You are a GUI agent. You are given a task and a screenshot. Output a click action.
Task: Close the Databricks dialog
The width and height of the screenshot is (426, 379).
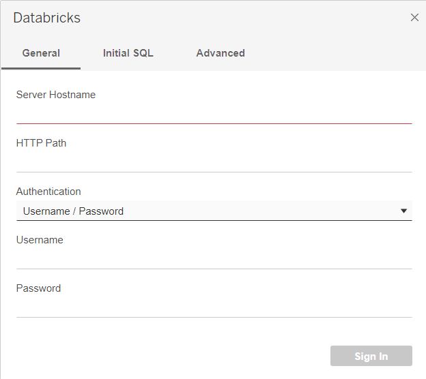tap(414, 18)
